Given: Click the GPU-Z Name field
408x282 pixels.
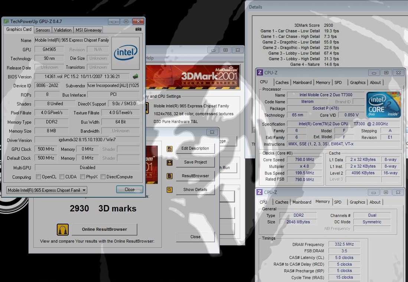Looking at the screenshot, I should click(72, 40).
